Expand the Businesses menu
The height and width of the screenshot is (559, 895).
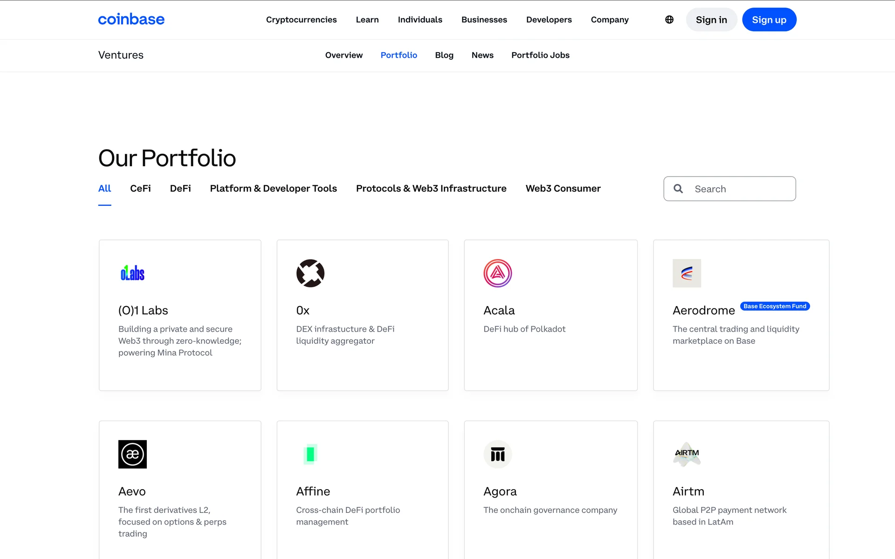point(484,20)
